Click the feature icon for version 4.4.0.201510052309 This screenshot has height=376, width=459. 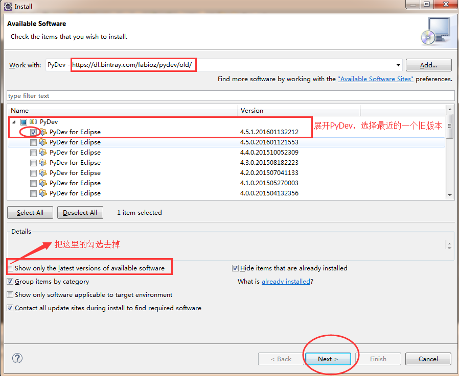click(43, 153)
